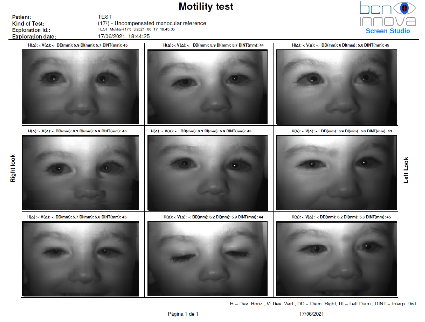425x322 pixels.
Task: Select the image under DD 5.9 DI 5.6 DINT 43
Action: pos(336,173)
